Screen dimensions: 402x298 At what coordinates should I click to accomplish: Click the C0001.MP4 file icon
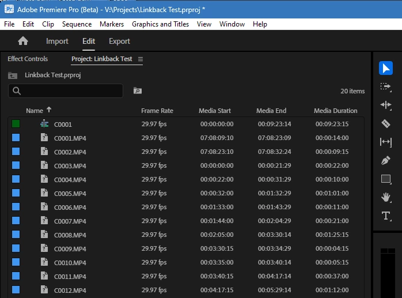(44, 138)
